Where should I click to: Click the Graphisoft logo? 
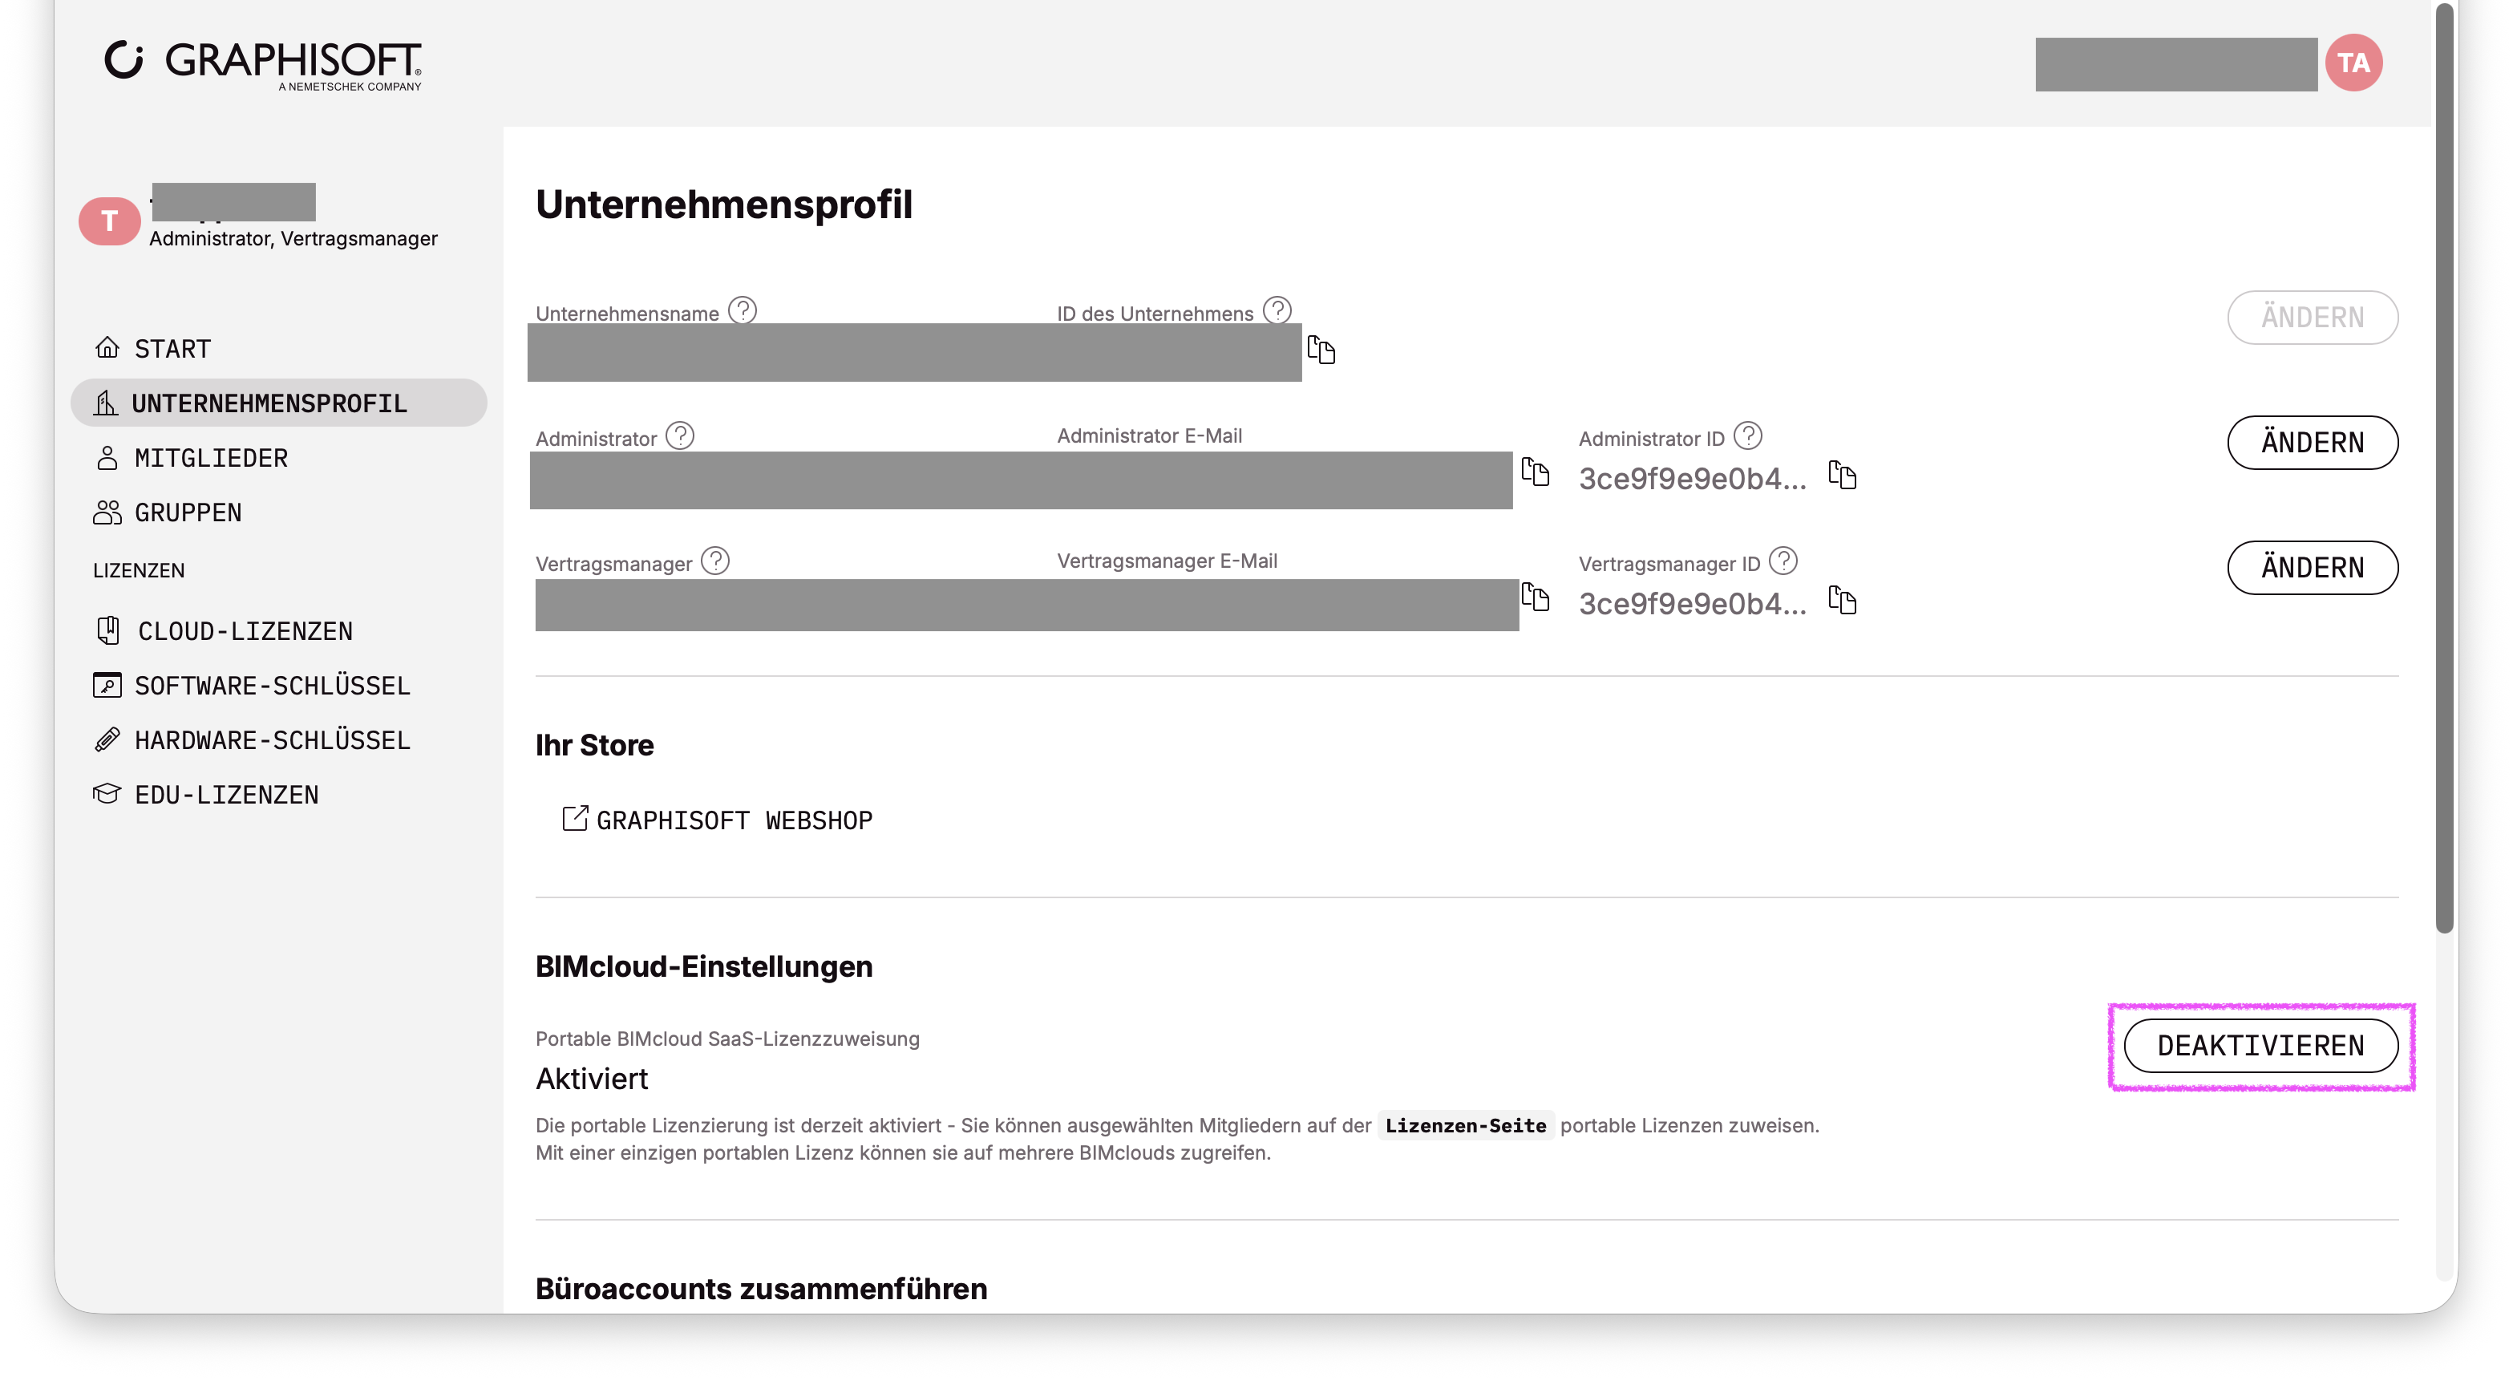click(x=263, y=64)
